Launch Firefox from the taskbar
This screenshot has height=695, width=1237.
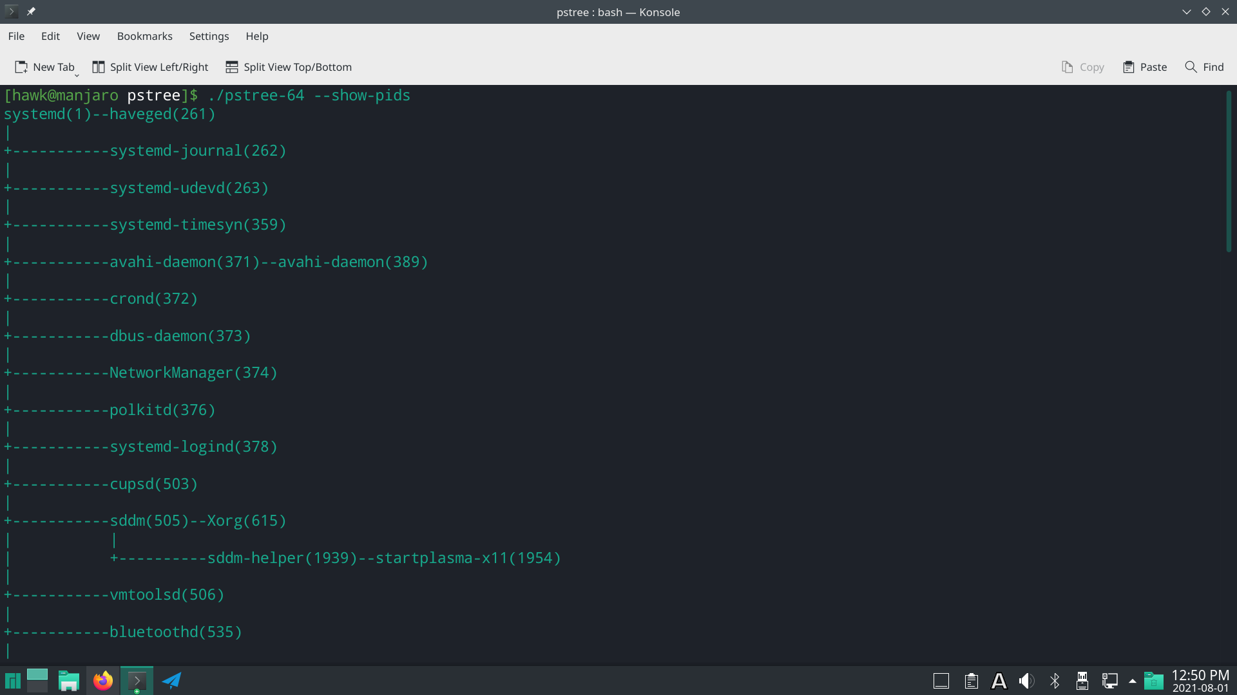tap(102, 680)
